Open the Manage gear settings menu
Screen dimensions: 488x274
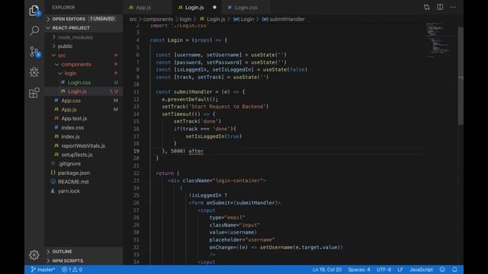pyautogui.click(x=34, y=255)
